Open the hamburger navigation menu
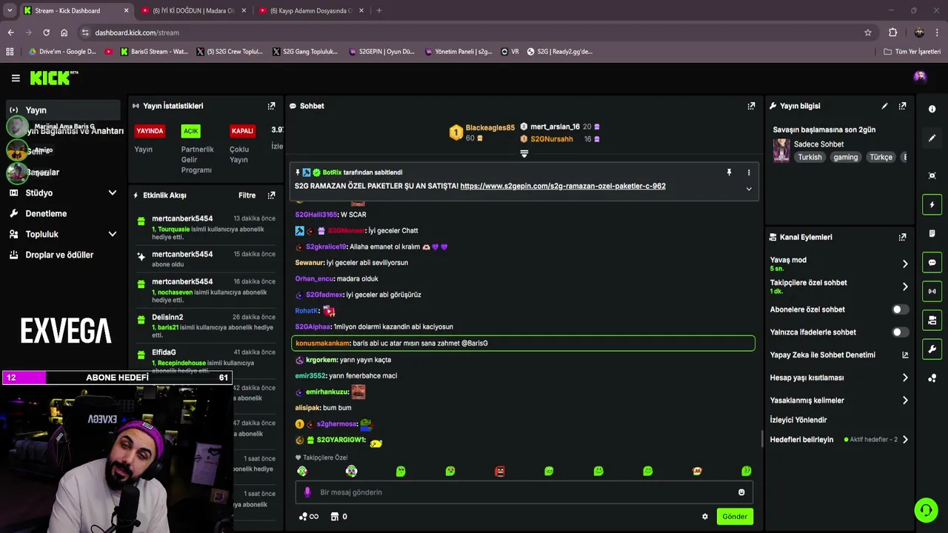The image size is (948, 533). pyautogui.click(x=16, y=78)
